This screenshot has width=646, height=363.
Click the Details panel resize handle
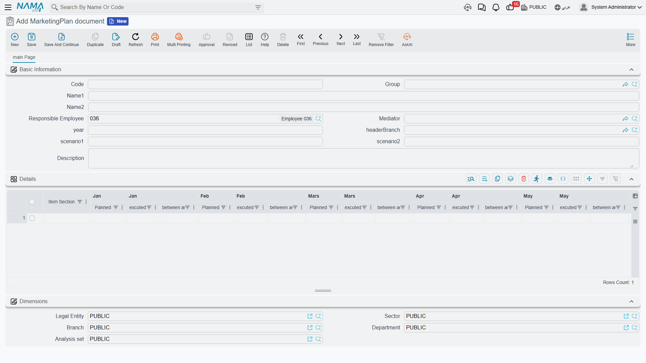coord(323,291)
